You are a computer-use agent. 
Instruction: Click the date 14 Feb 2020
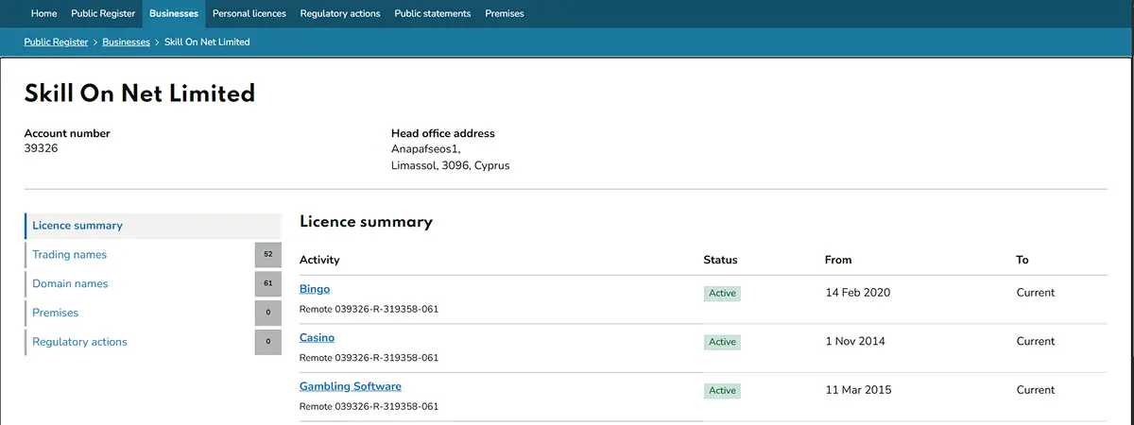(x=858, y=293)
